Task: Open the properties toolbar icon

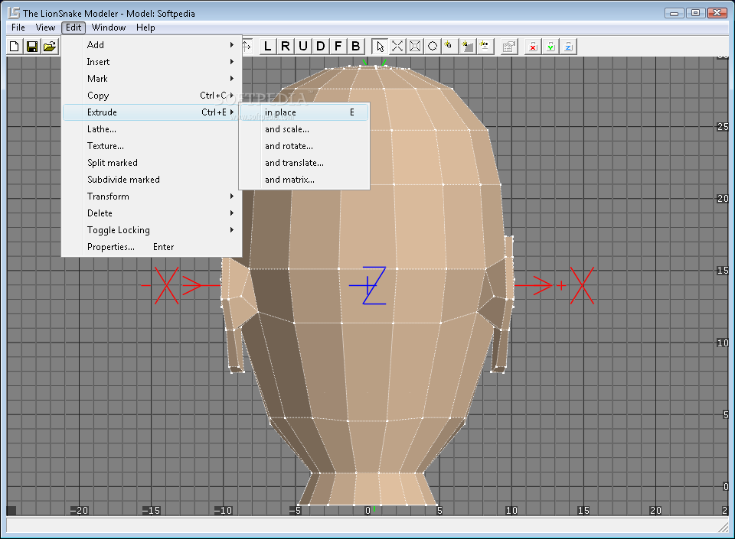Action: (x=509, y=47)
